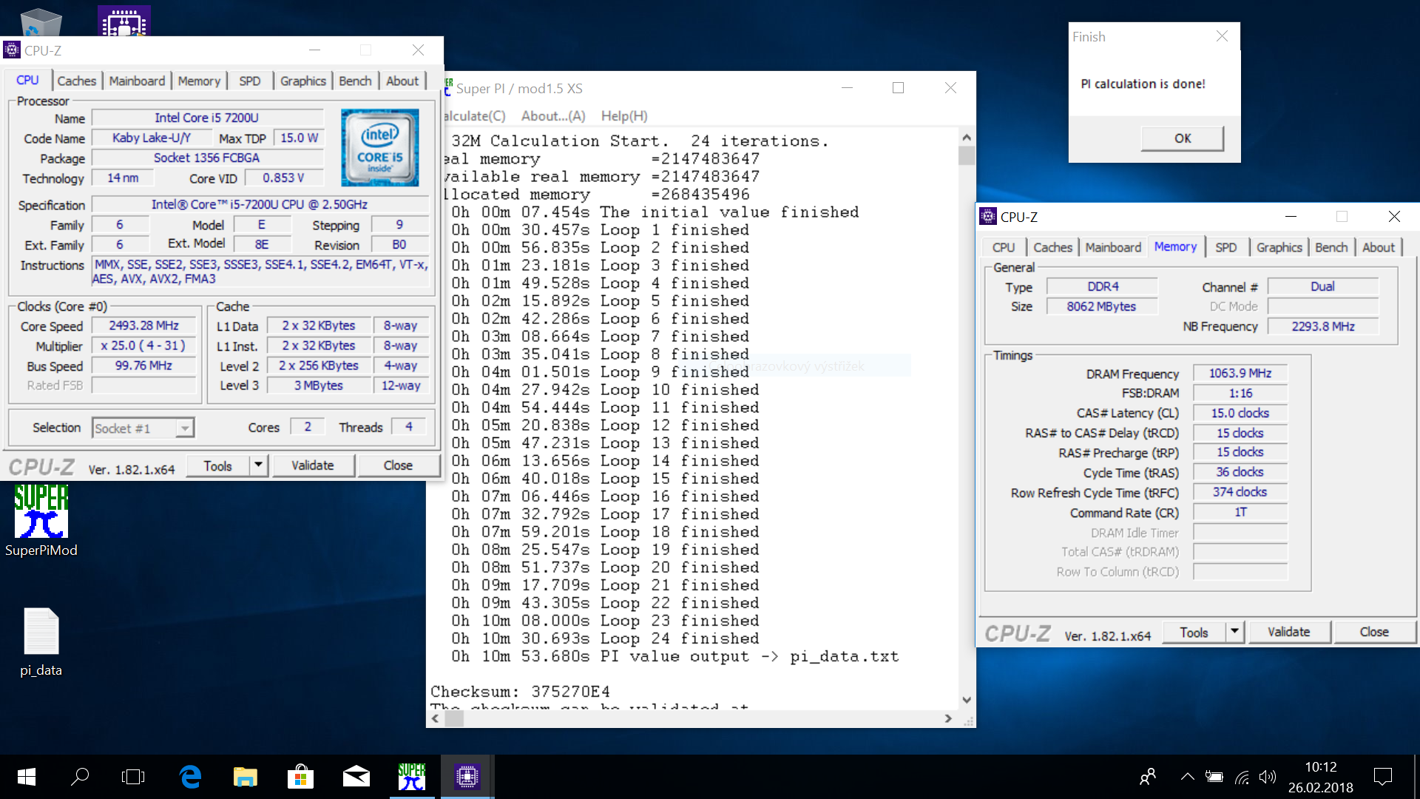Click Super PI title bar icon
This screenshot has height=799, width=1420.
click(448, 88)
